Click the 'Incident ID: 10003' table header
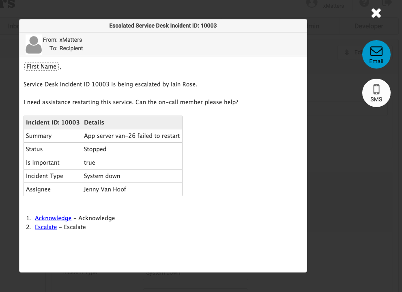The height and width of the screenshot is (292, 402). click(x=53, y=122)
